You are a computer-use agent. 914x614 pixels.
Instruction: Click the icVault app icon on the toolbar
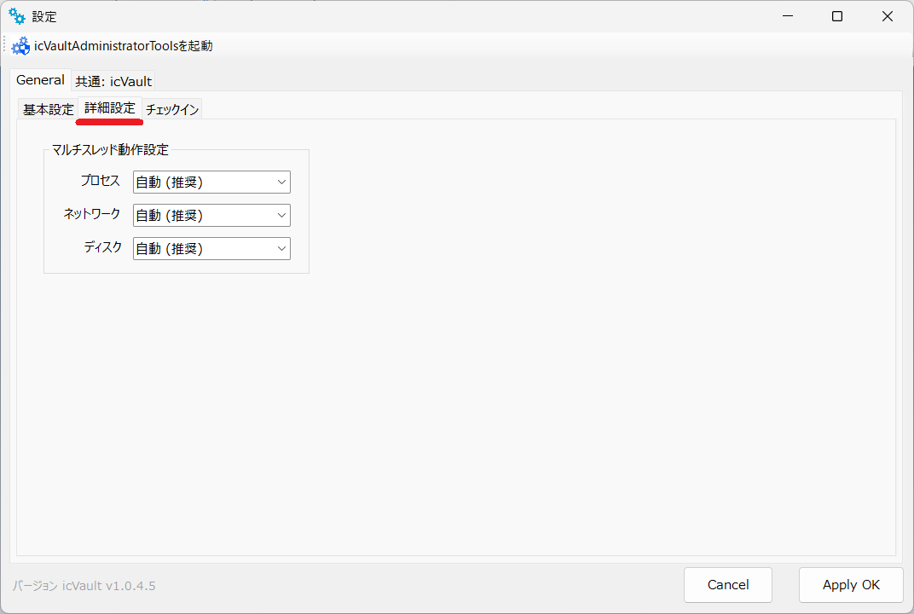click(x=20, y=46)
